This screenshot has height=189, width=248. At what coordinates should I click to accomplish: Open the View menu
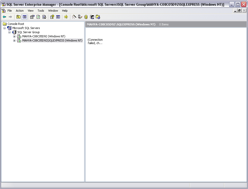click(x=30, y=11)
